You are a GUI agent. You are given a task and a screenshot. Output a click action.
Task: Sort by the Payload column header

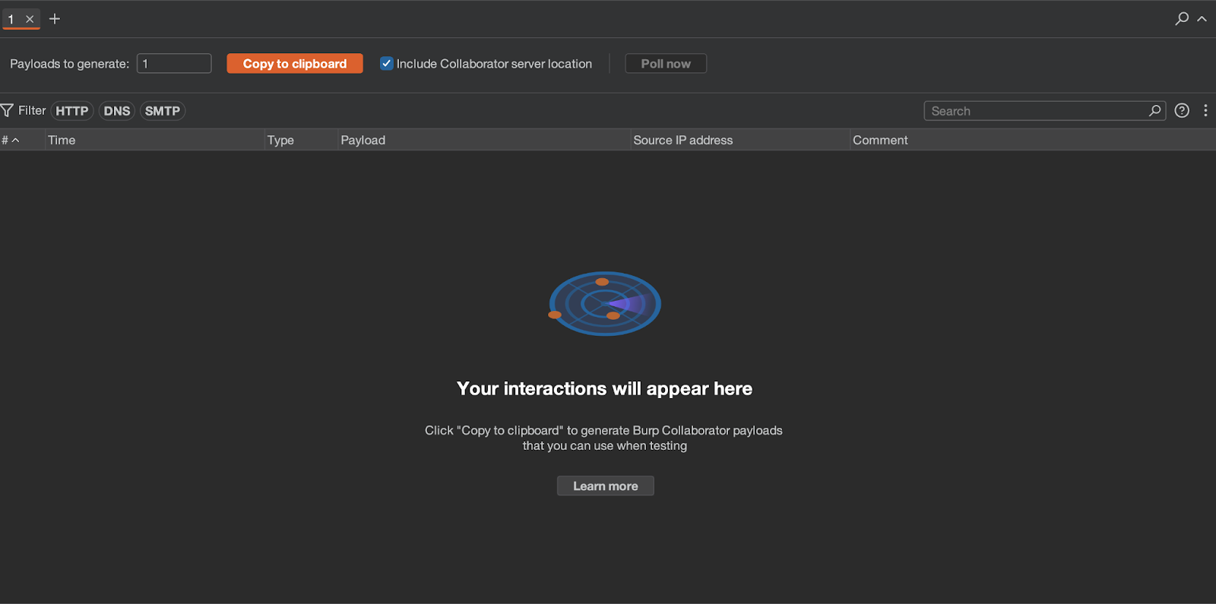click(484, 140)
